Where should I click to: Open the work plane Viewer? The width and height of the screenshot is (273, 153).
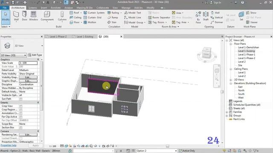click(x=252, y=23)
